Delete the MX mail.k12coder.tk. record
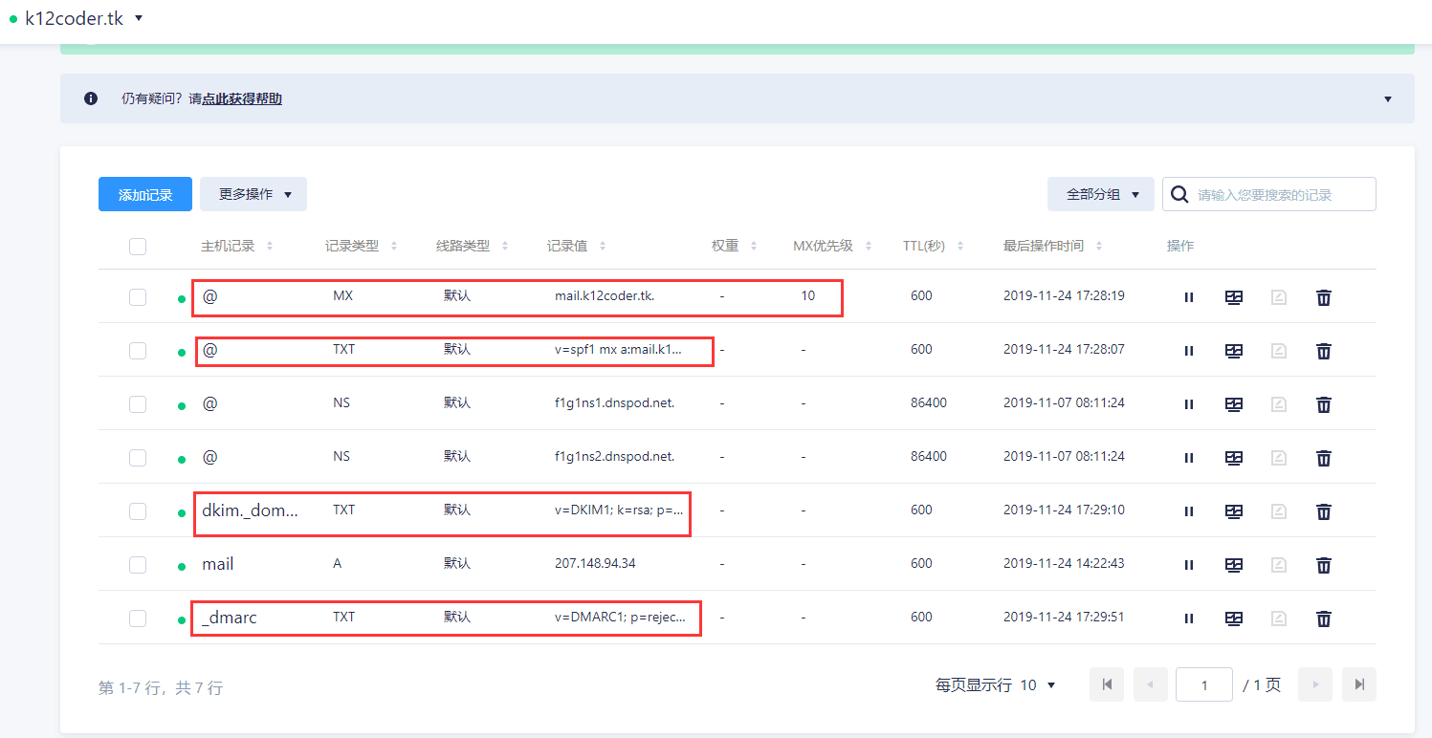 click(x=1324, y=297)
